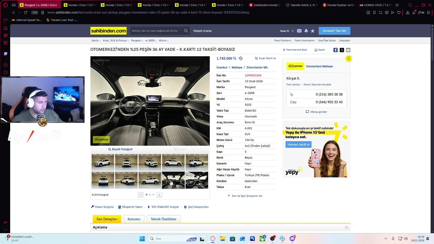Viewport: 434px width, 244px height.
Task: Go to next thumbnail page arrow
Action: [x=159, y=195]
